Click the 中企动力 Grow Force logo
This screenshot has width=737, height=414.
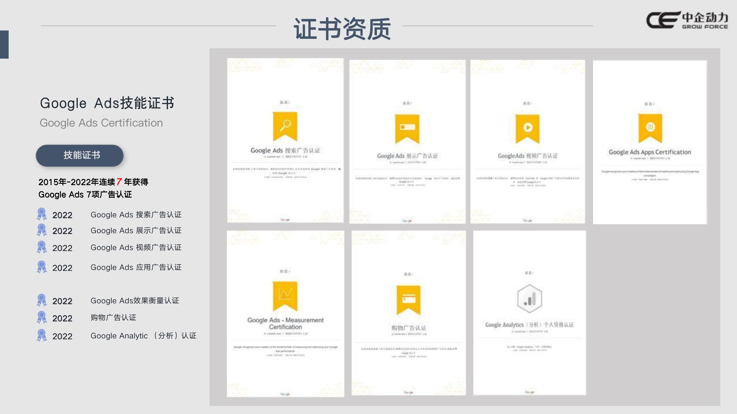click(687, 20)
